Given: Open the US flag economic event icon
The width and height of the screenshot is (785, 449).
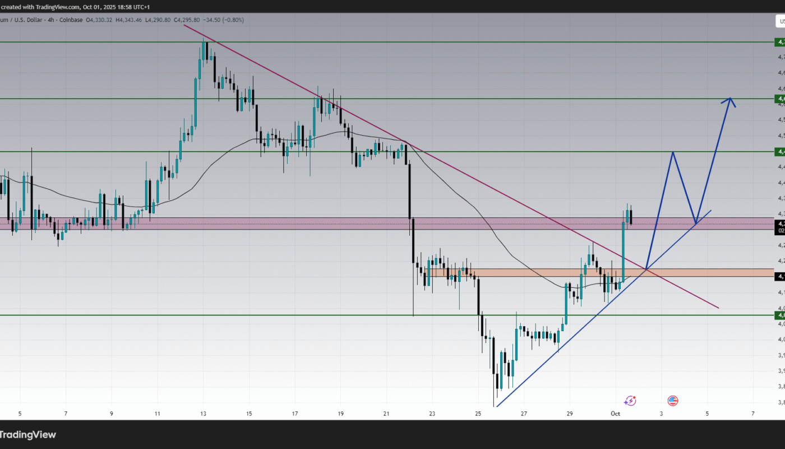Looking at the screenshot, I should point(673,401).
